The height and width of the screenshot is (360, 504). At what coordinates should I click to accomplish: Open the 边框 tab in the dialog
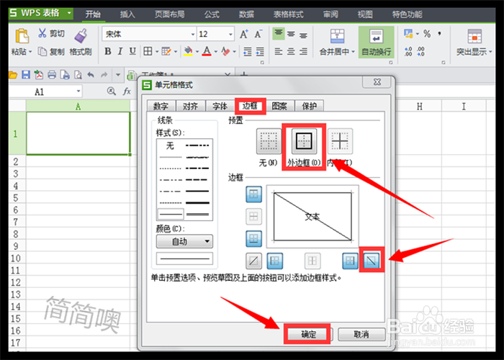[x=250, y=106]
